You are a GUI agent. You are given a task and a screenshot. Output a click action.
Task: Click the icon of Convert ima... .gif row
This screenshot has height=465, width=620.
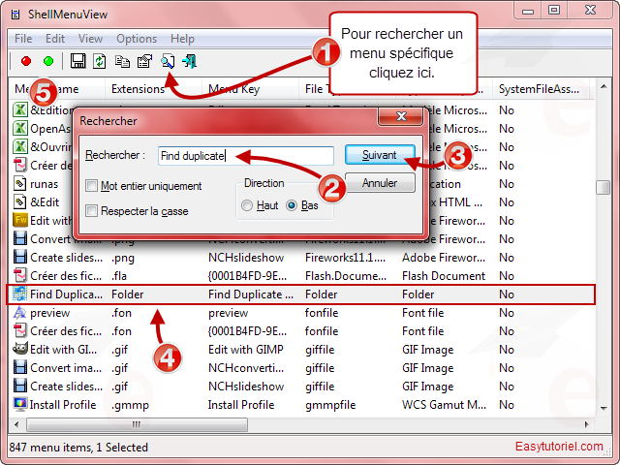(19, 368)
